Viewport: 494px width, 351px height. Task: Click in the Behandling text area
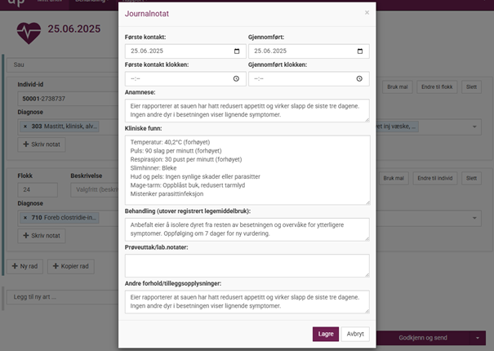point(247,229)
